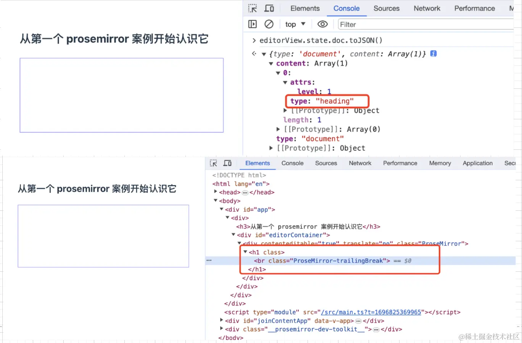This screenshot has width=522, height=343.
Task: Click the blue info icon next to the document object
Action: pyautogui.click(x=433, y=54)
